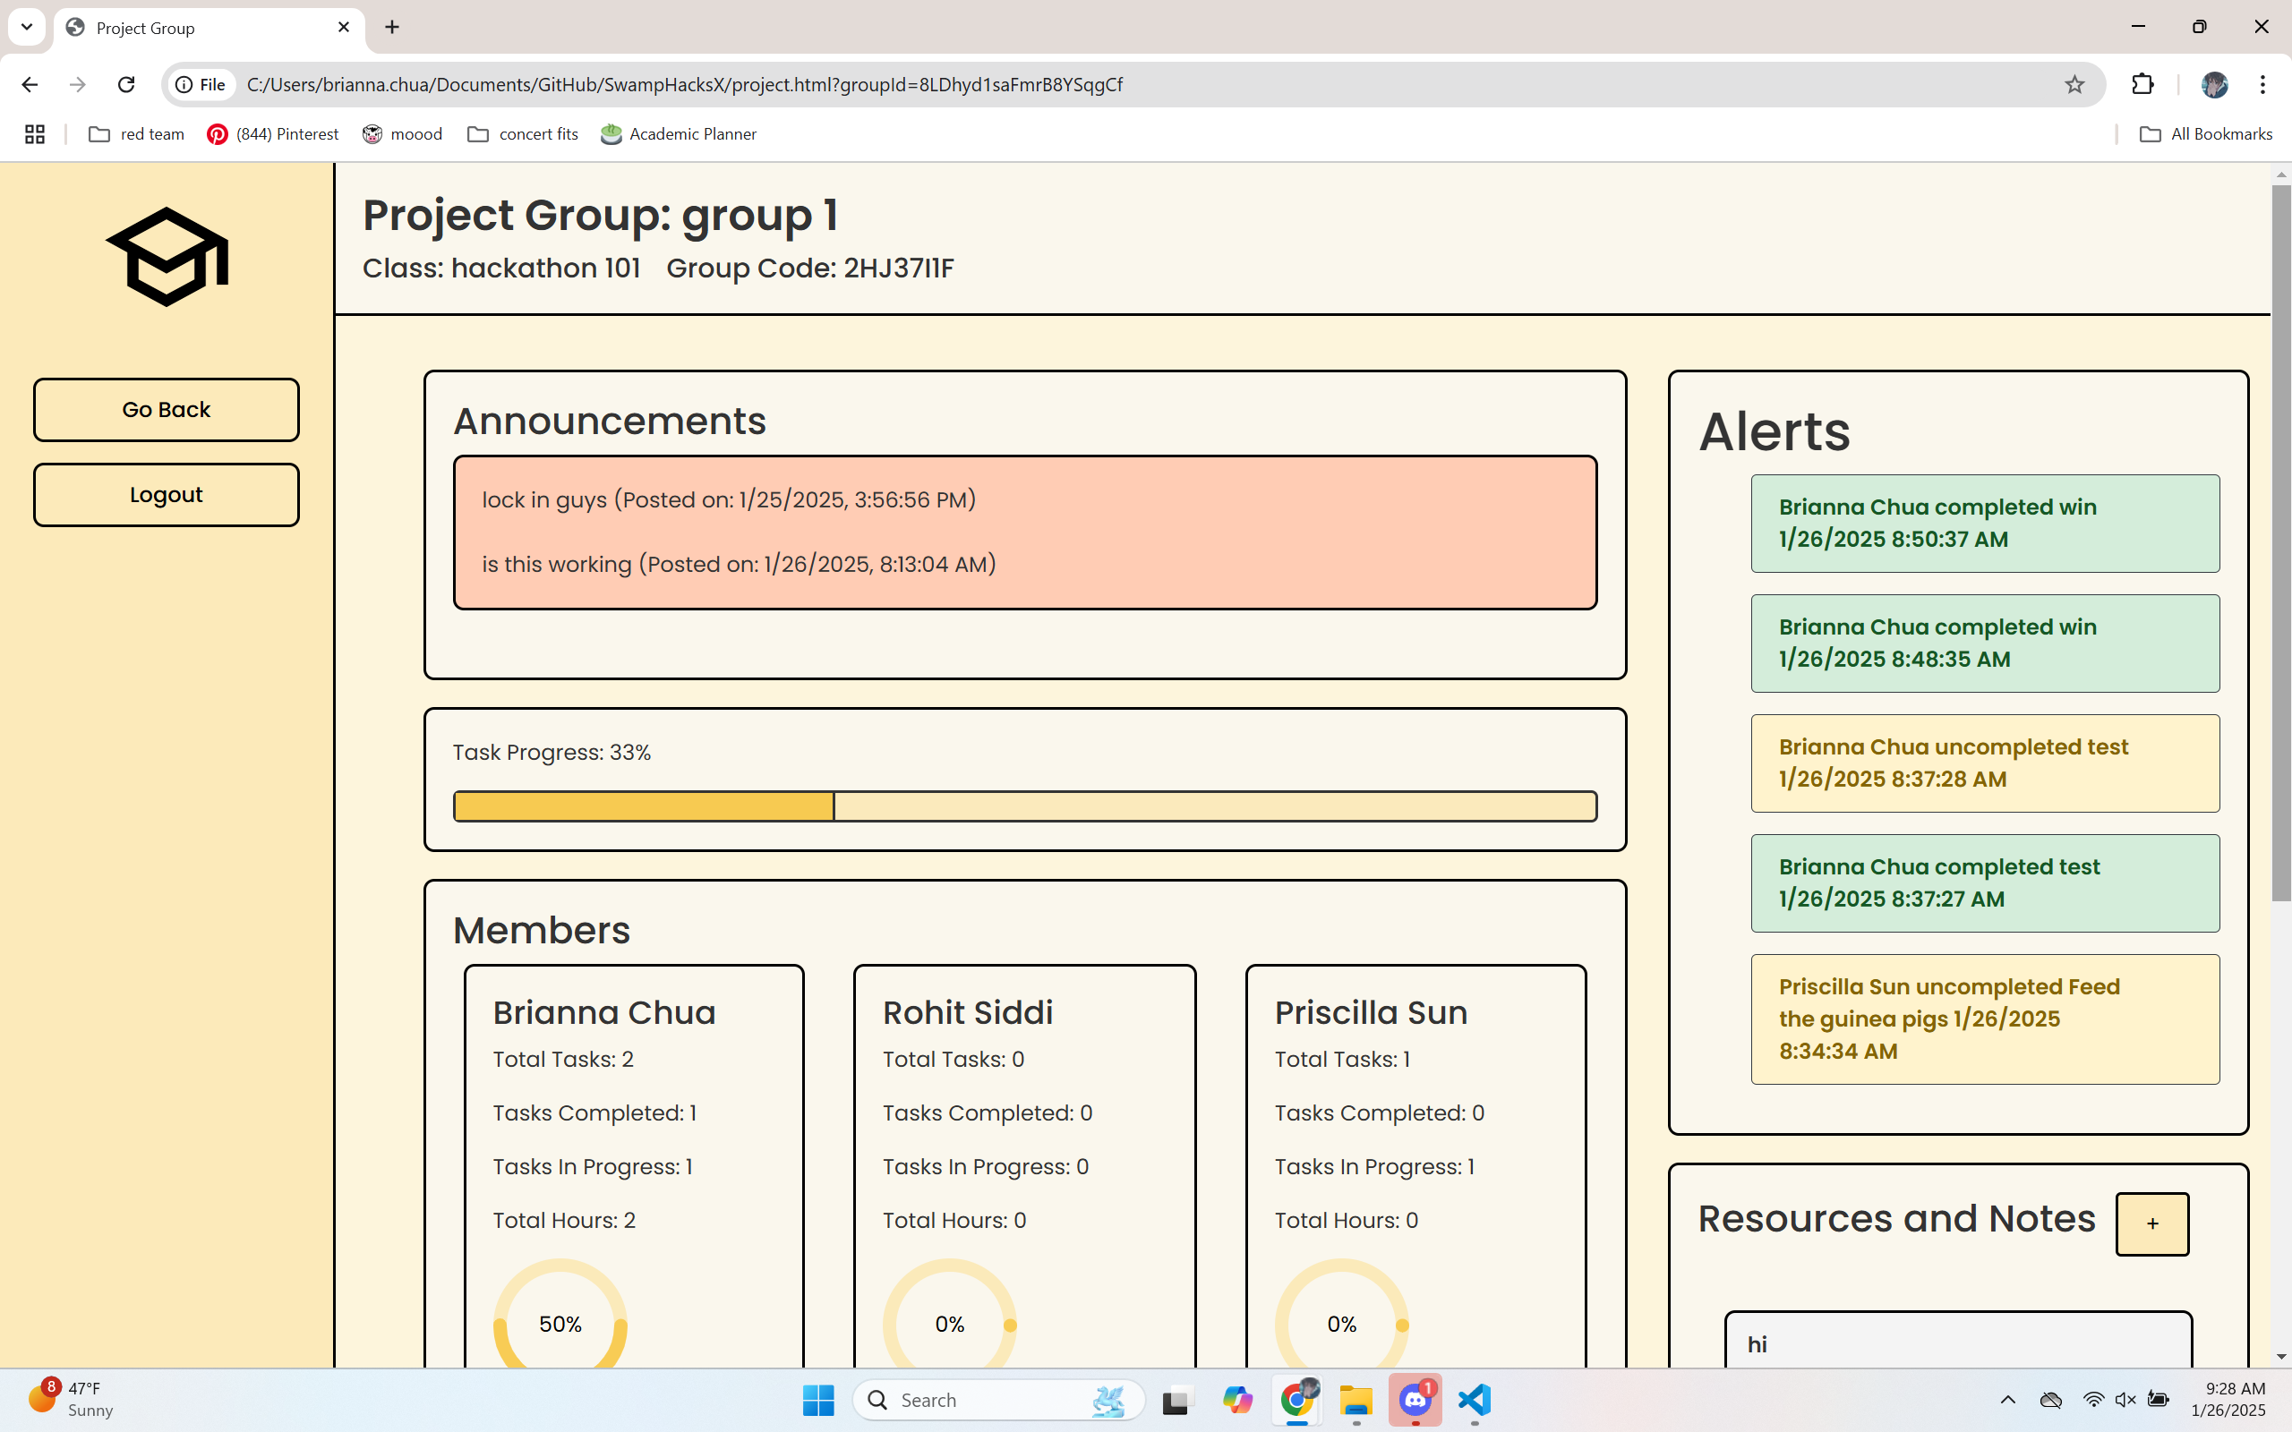Open the red team bookmarks folder

tap(136, 133)
